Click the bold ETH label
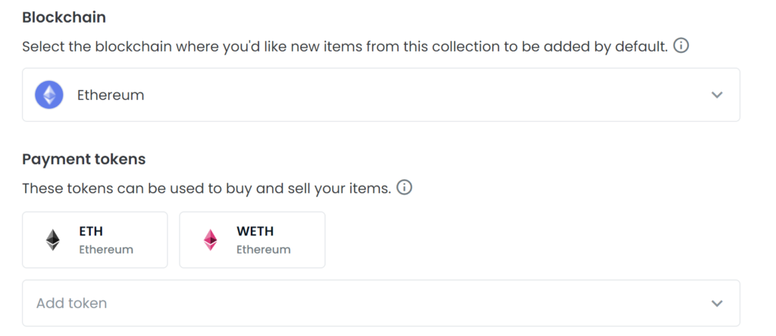Screen dimensions: 776x336 click(91, 231)
